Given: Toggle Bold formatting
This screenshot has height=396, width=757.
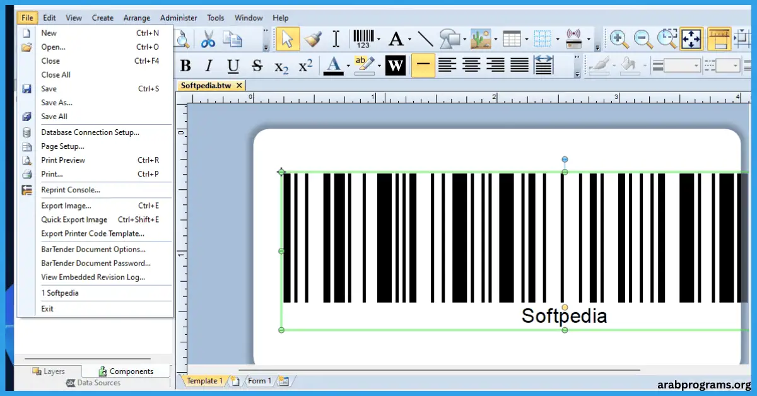Looking at the screenshot, I should 185,66.
